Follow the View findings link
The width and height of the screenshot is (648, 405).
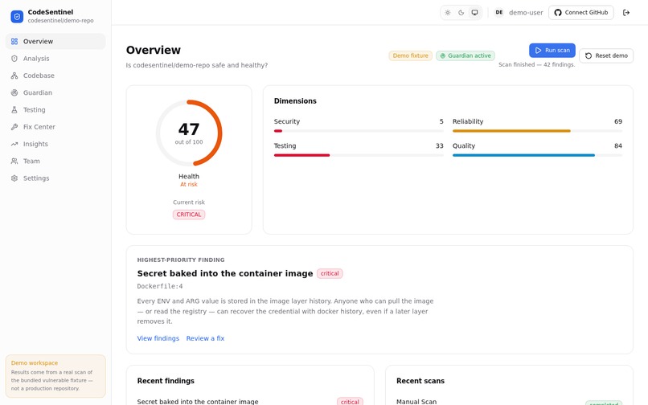(x=158, y=338)
